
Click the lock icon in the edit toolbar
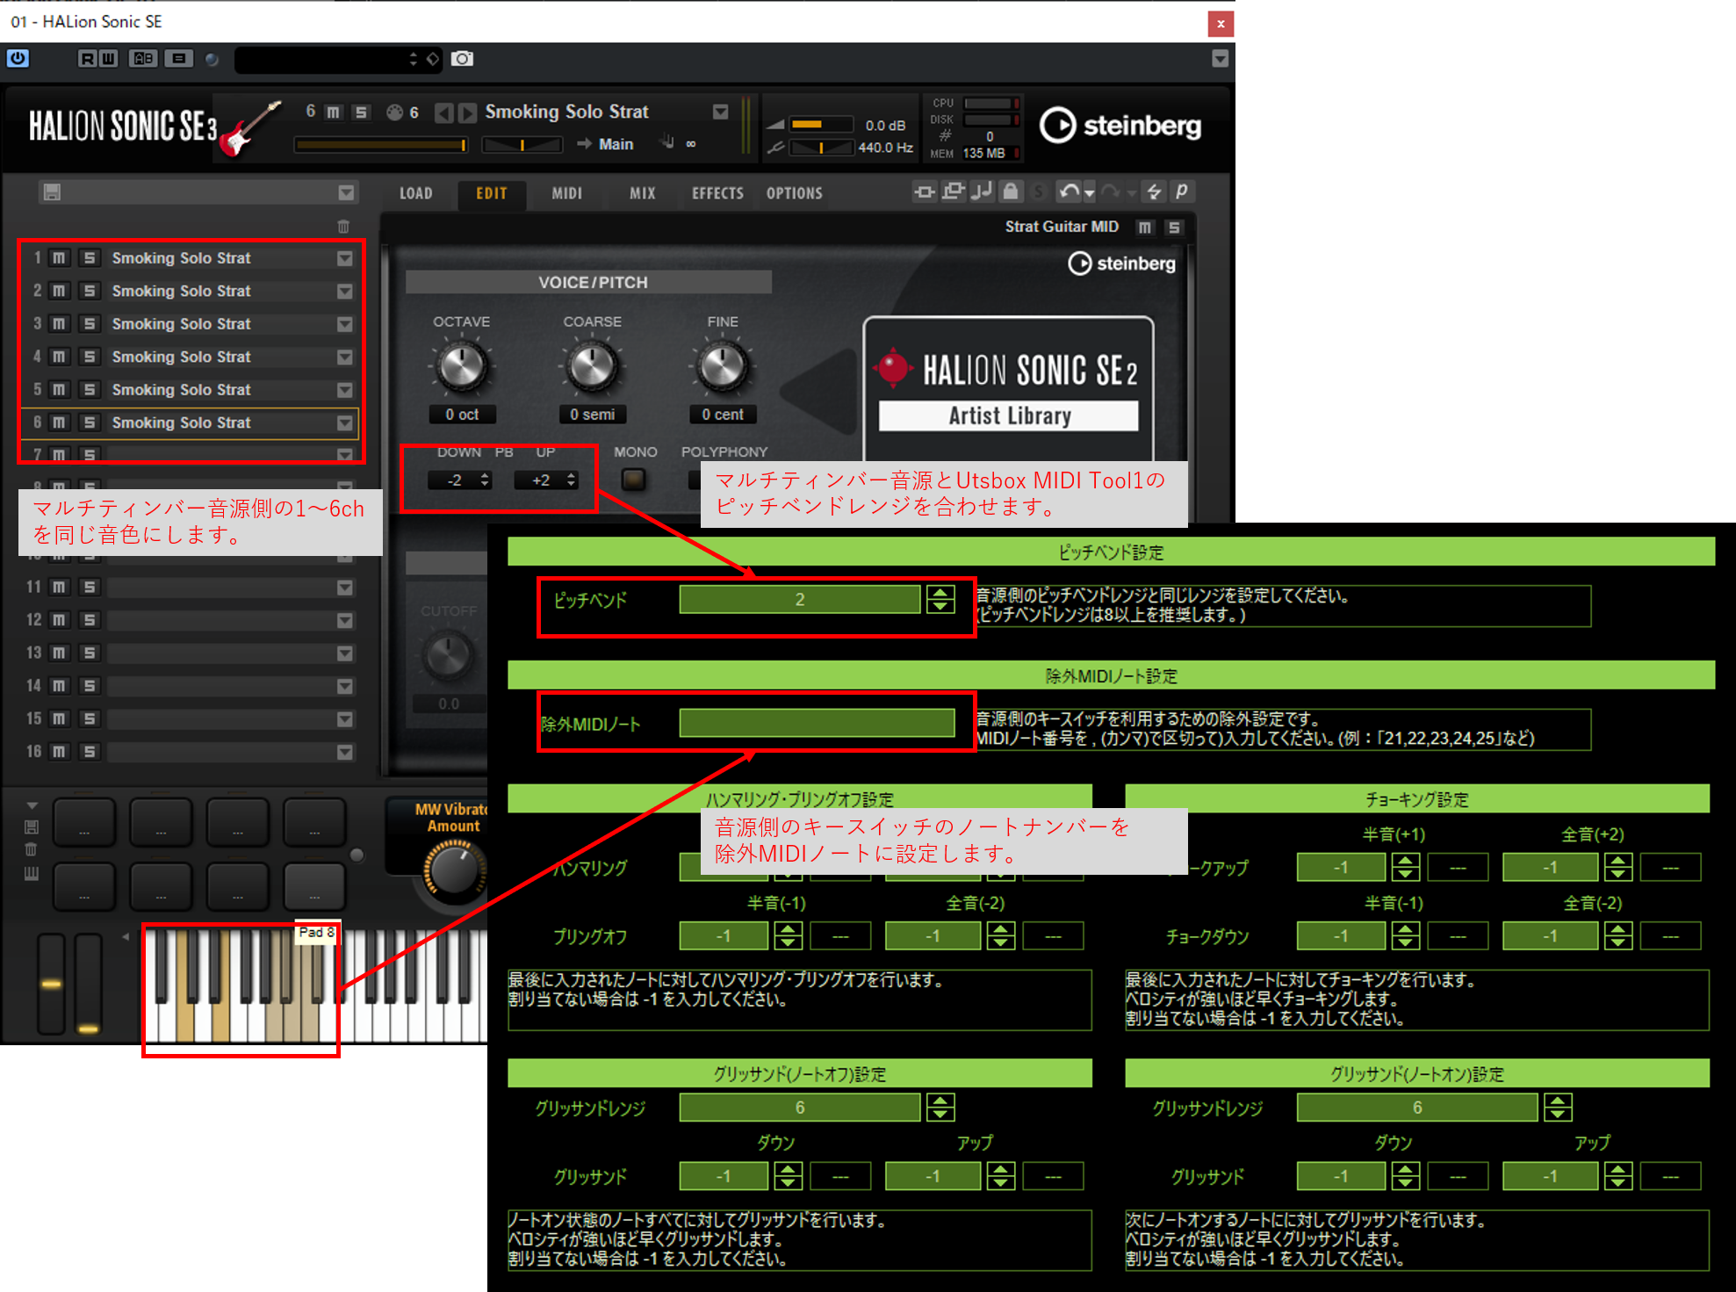point(1011,191)
